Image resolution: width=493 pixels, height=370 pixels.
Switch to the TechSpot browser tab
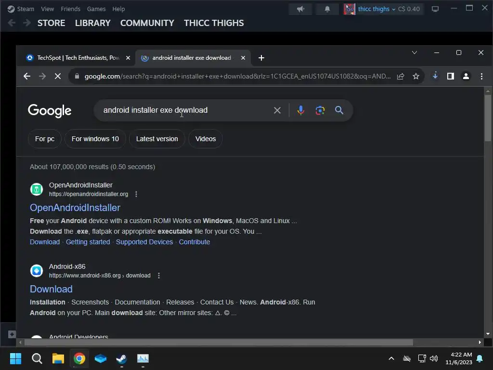tap(73, 58)
